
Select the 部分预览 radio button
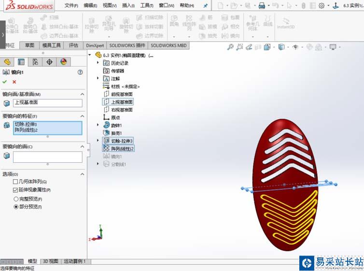pos(16,207)
